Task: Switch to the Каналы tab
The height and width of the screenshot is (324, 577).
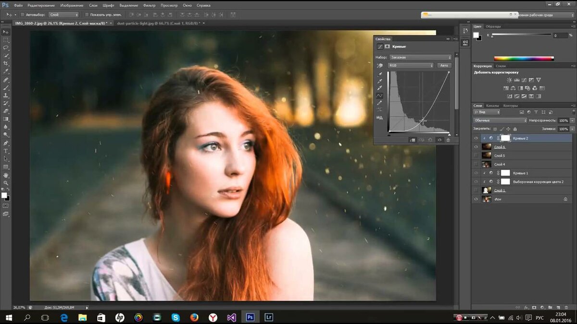Action: [492, 106]
